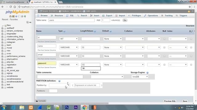This screenshot has height=110, width=197.
Task: Open the Export tab
Action: coord(107,16)
